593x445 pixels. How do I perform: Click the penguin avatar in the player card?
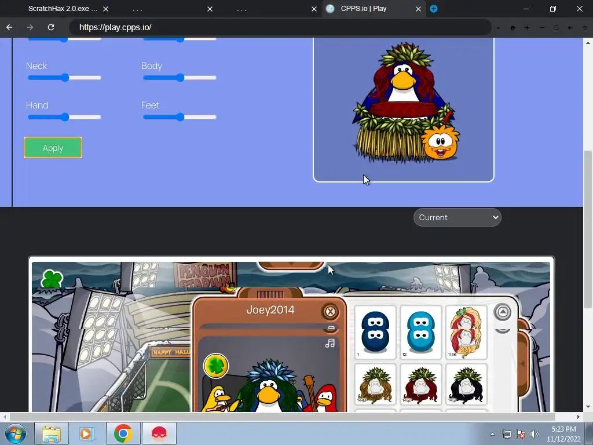pos(269,386)
